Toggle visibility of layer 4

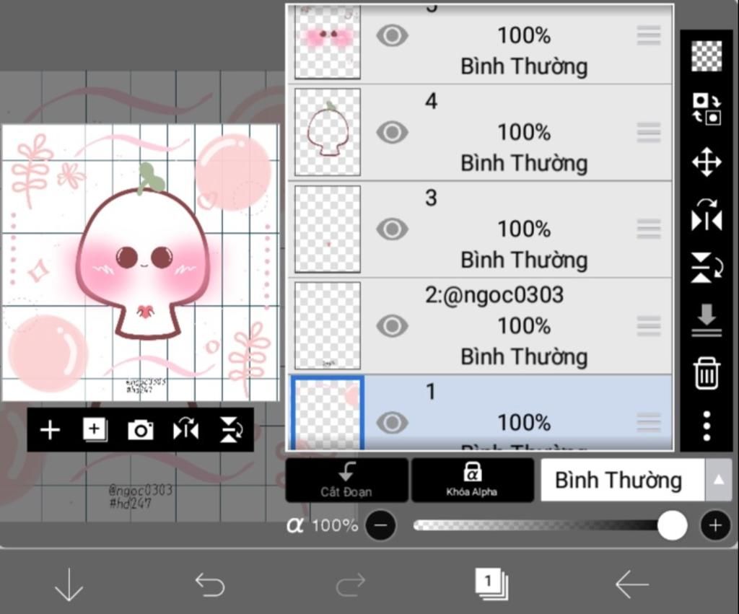point(392,133)
